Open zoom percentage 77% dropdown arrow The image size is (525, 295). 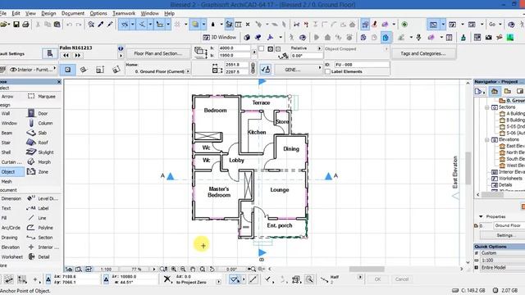tap(154, 269)
